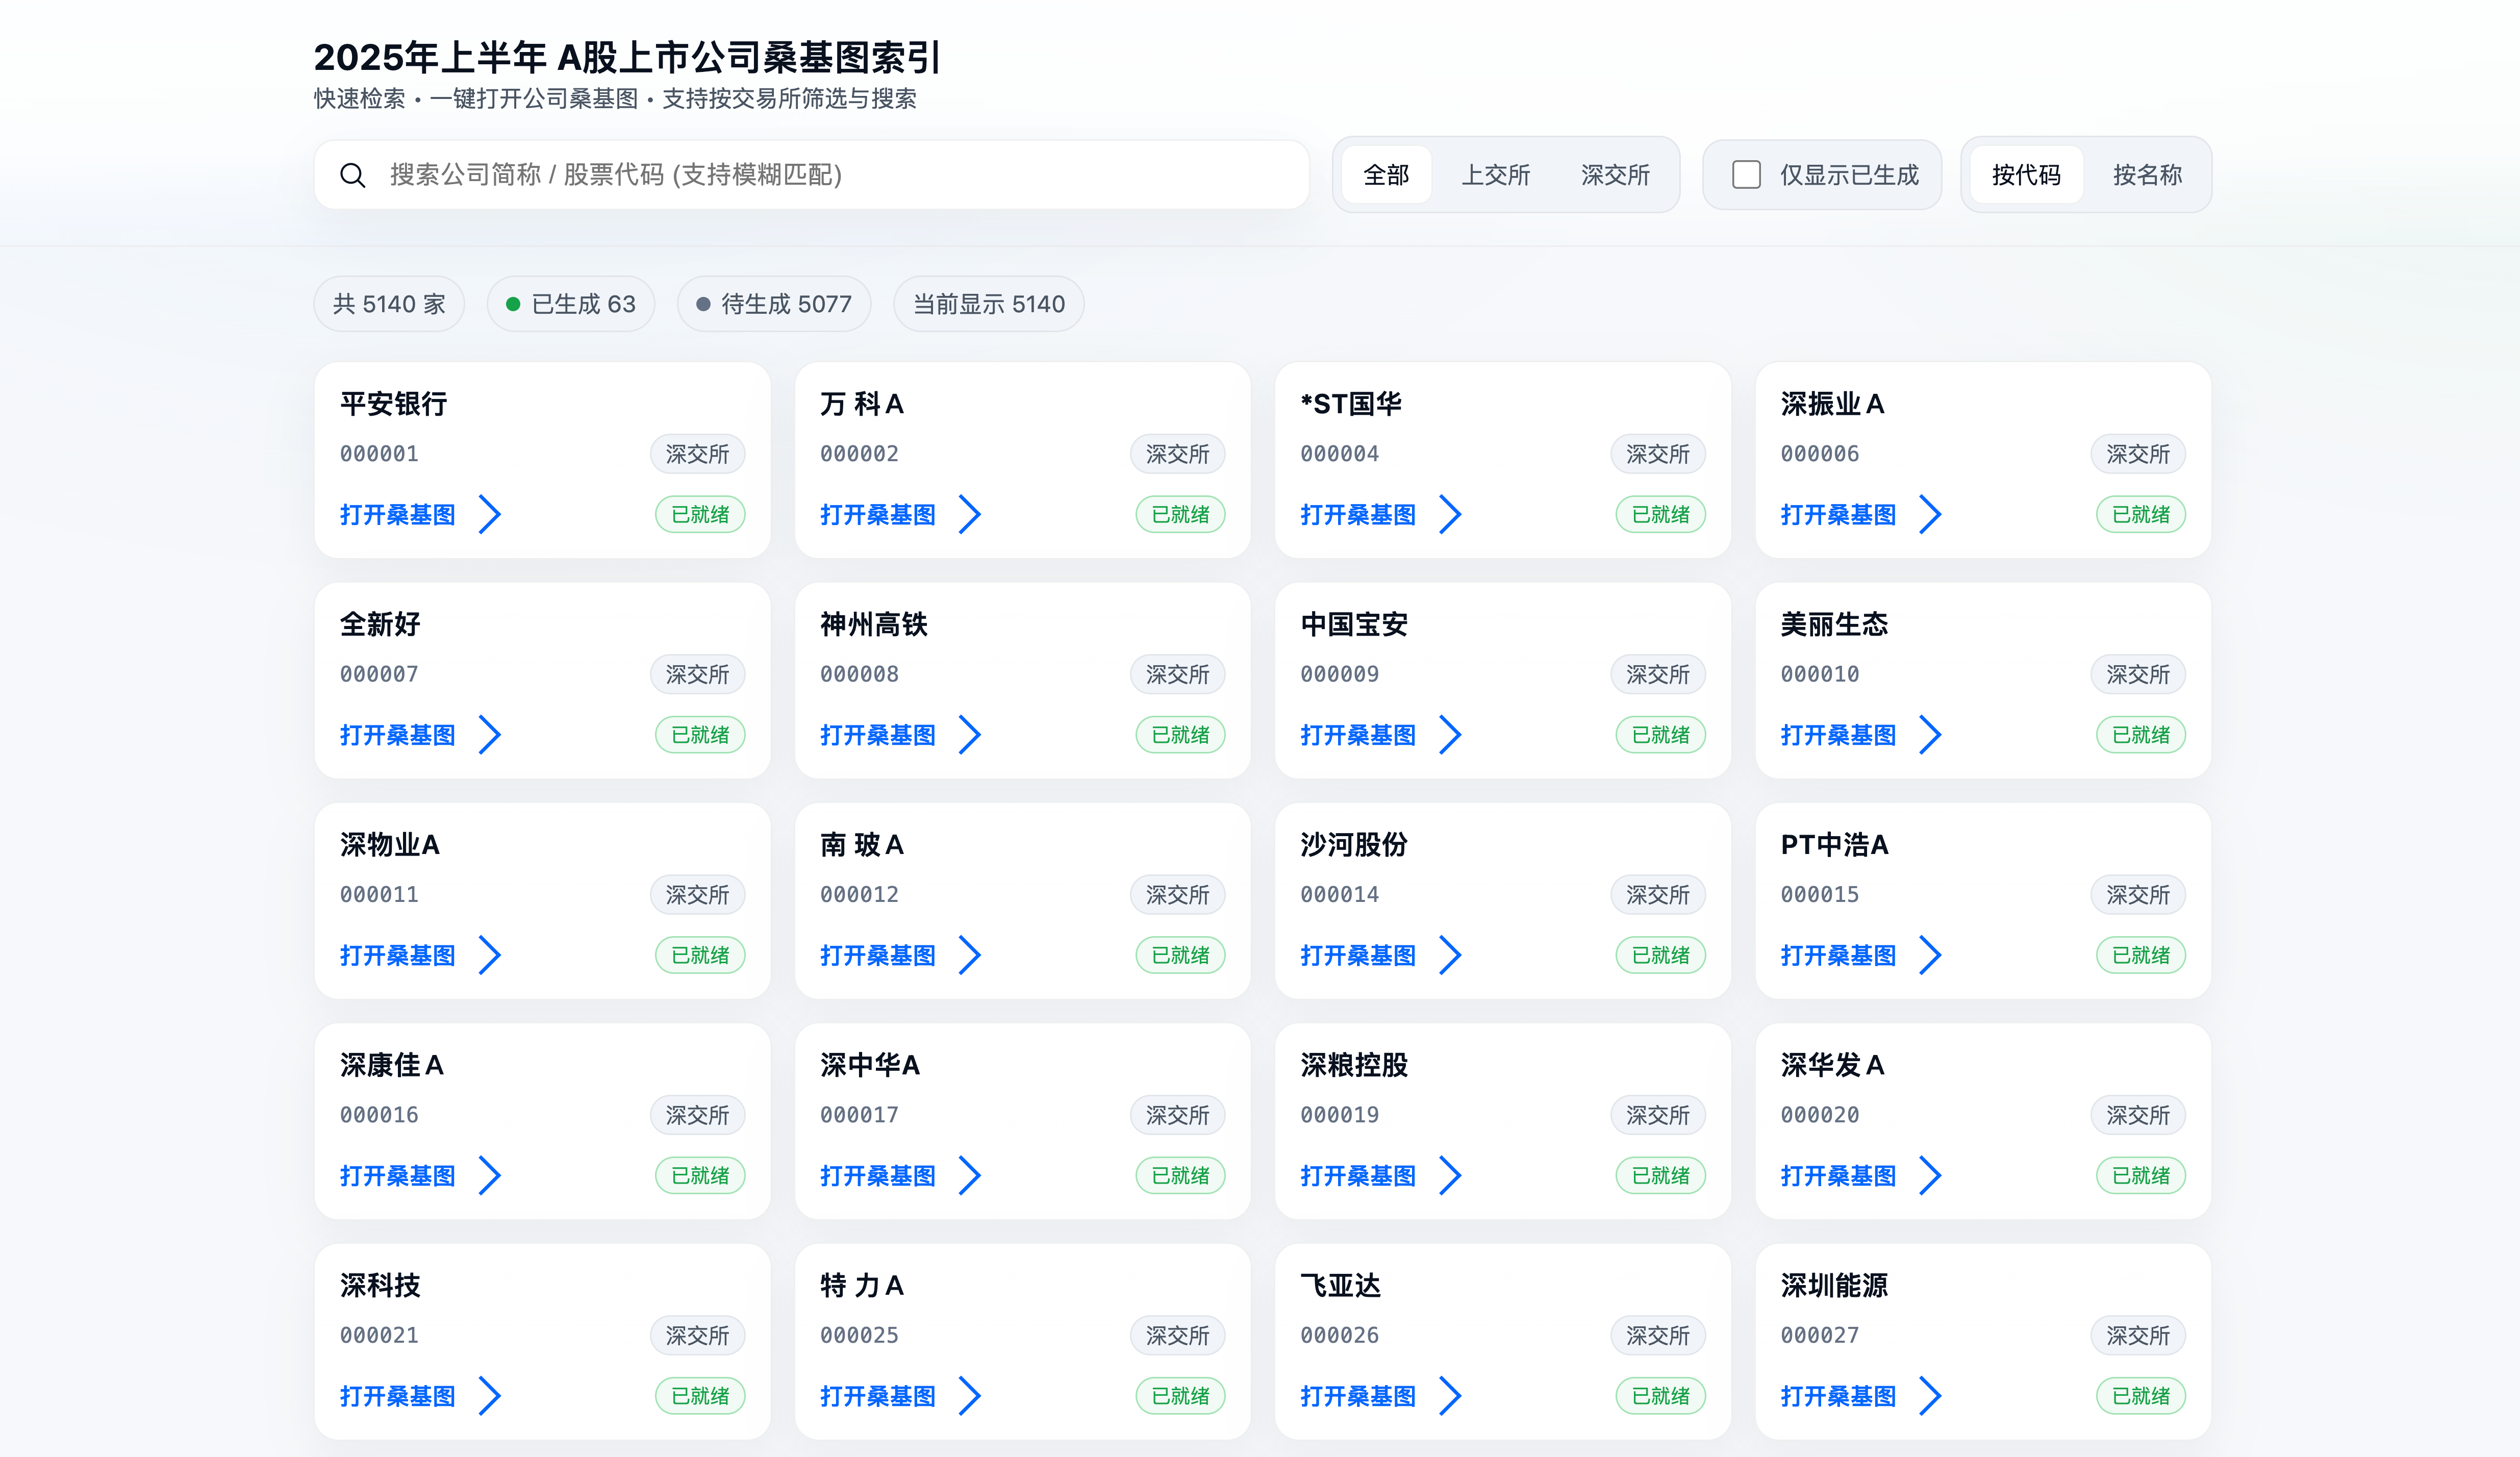This screenshot has height=1457, width=2520.
Task: Open 特力A's 打开桑基图 link
Action: click(x=878, y=1395)
